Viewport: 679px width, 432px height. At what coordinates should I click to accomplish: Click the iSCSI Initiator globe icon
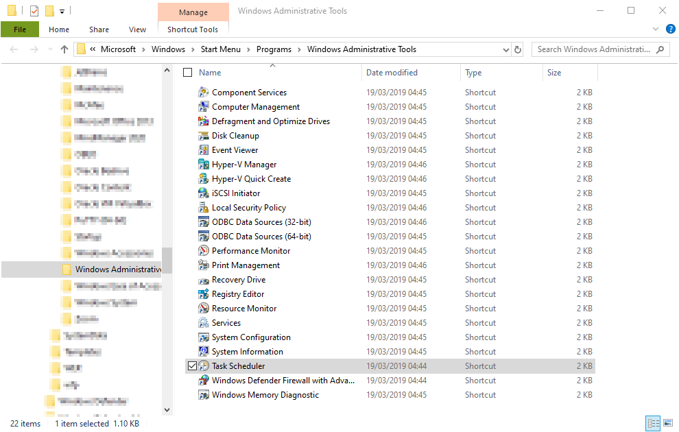click(x=204, y=193)
